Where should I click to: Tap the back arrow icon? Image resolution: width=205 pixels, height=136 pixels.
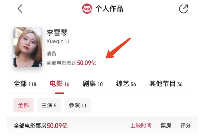pyautogui.click(x=20, y=8)
